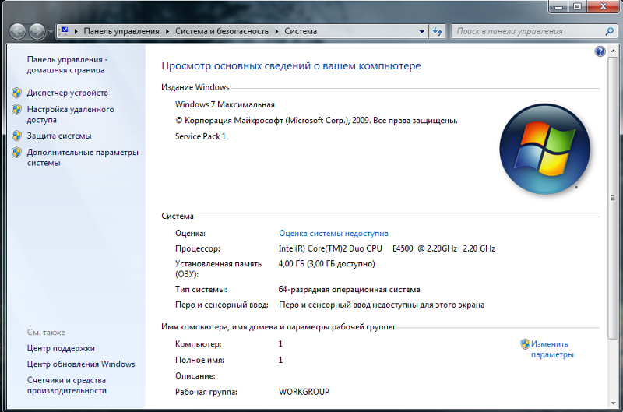Open Панель управления - домашняя страница

point(67,65)
